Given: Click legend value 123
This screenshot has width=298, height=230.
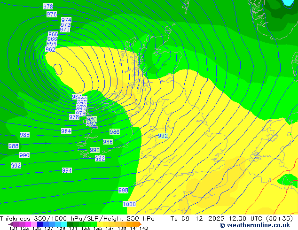Looking at the screenshot, I should point(25,228).
